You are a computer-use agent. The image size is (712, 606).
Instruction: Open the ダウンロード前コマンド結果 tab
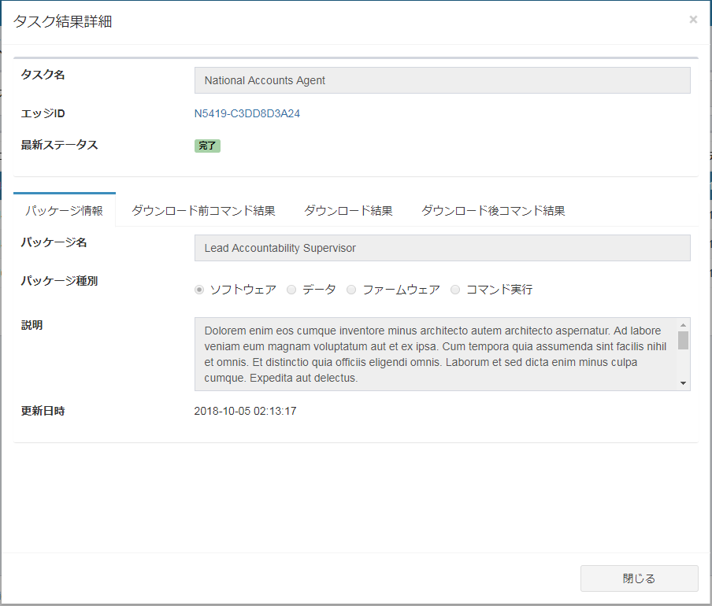(203, 211)
